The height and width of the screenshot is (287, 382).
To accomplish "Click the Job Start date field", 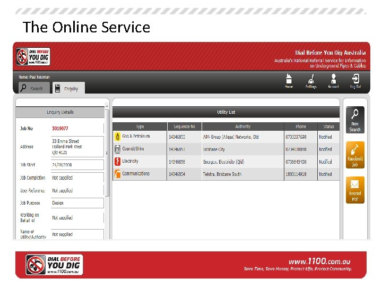I will (x=77, y=165).
